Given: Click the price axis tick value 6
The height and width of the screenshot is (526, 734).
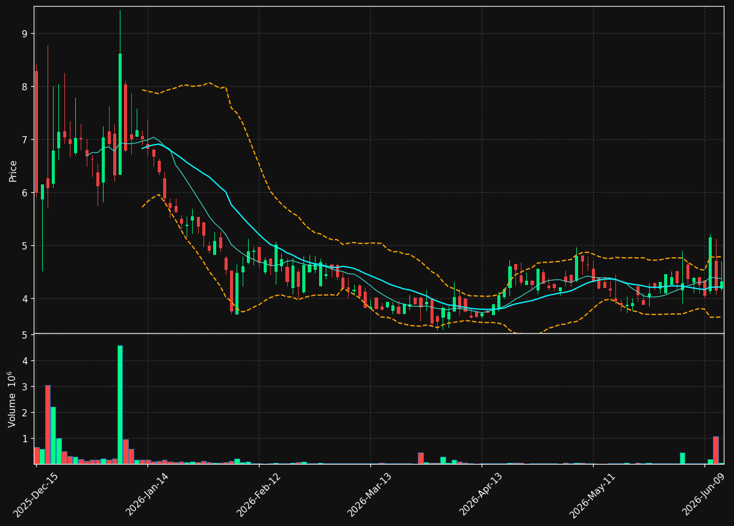Looking at the screenshot, I should pos(25,193).
